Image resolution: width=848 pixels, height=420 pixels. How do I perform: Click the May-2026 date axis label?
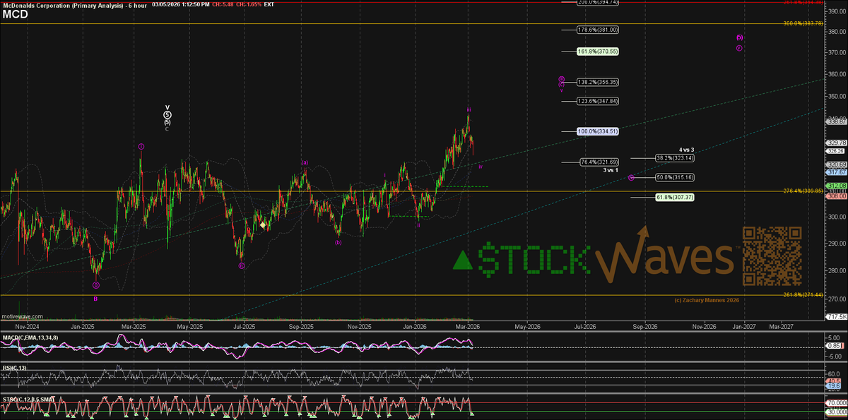point(526,327)
